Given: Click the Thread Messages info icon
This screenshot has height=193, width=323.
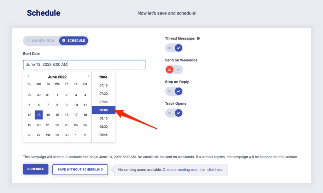Looking at the screenshot, I should coord(198,38).
